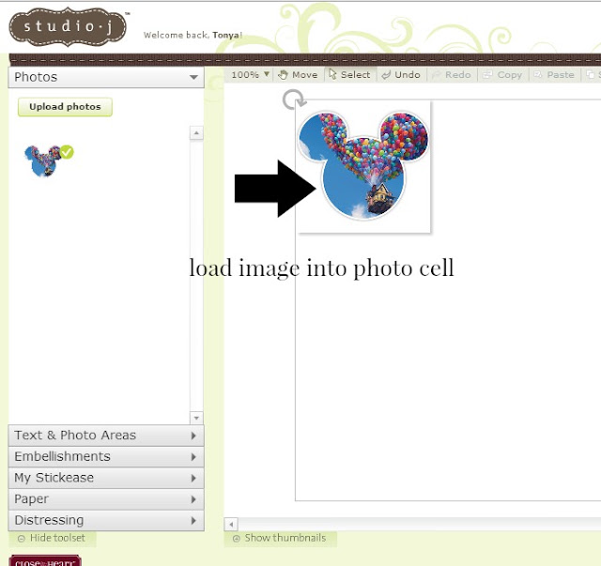Click the Close To My Heart logo
The image size is (601, 566).
tap(45, 560)
